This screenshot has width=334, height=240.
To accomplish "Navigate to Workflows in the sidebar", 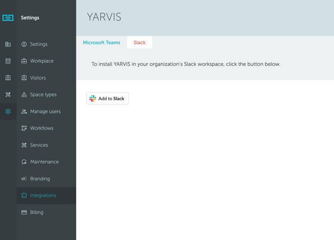I will 41,128.
